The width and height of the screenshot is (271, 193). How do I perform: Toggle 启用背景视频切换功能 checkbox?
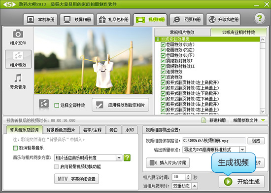coord(56,166)
